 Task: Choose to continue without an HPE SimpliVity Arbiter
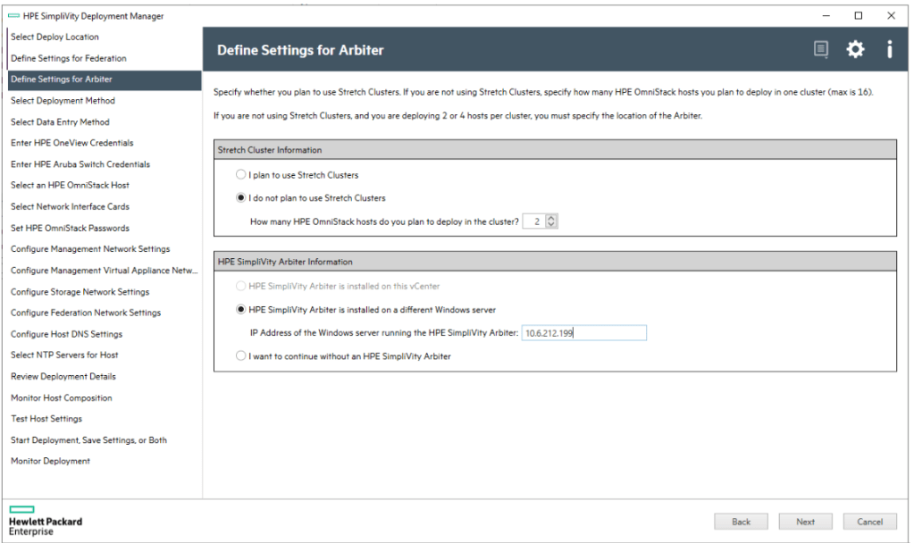tap(240, 356)
